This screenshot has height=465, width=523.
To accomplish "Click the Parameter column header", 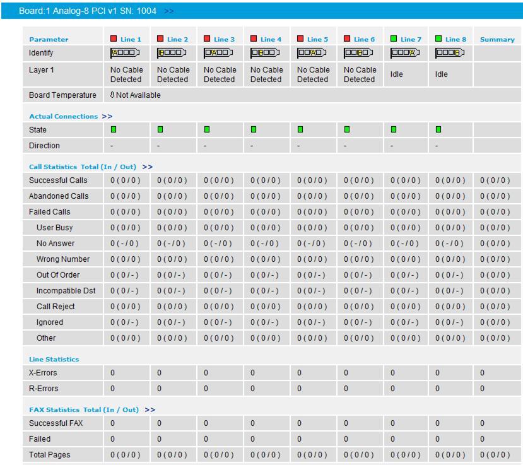I will click(49, 39).
